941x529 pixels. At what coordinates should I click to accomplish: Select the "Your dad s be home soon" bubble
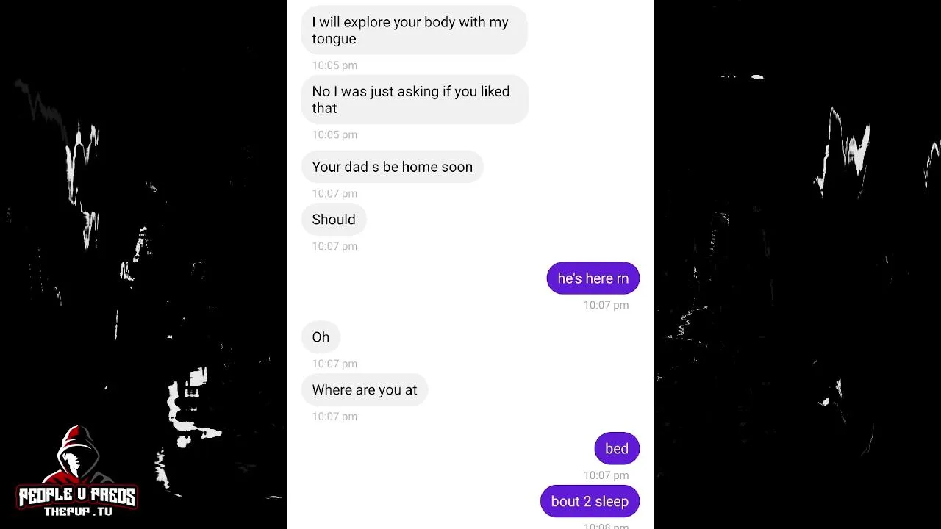pyautogui.click(x=393, y=167)
